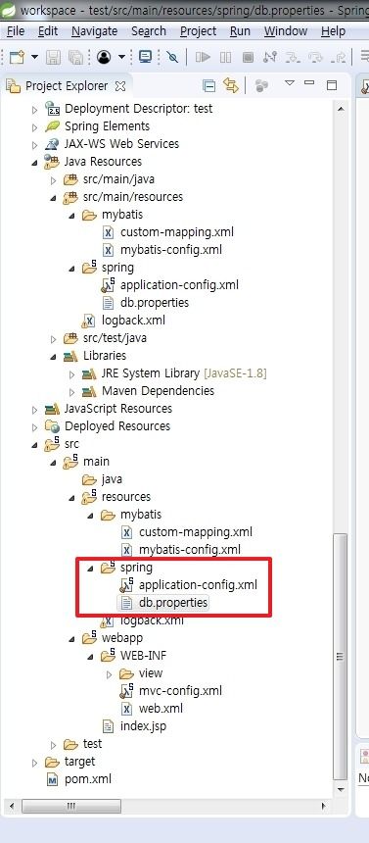Open the Help menu
369x843 pixels.
333,31
